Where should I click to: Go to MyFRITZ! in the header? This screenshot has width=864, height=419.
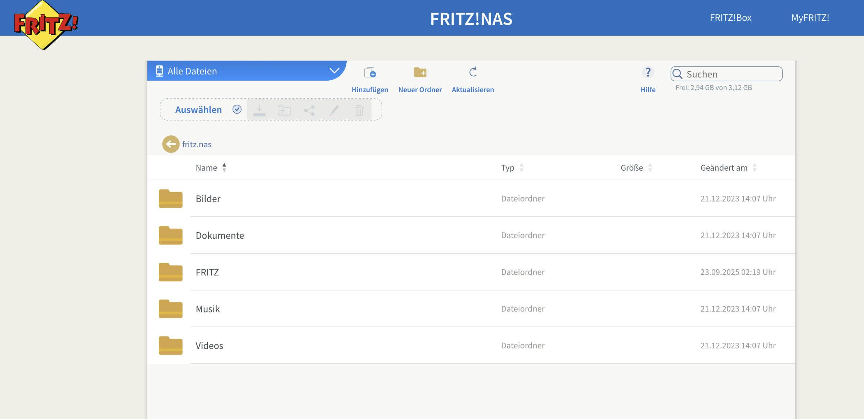810,18
